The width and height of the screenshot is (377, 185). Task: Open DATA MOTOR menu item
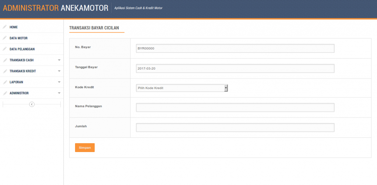(18, 38)
